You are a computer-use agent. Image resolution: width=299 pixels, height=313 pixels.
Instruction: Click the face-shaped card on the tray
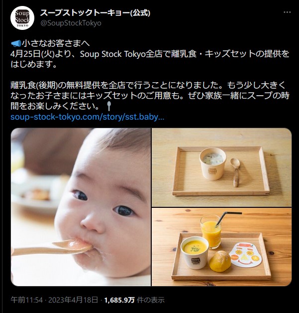[x=245, y=255]
